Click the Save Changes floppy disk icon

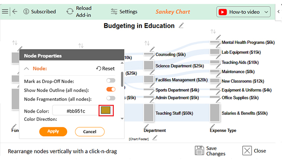[199, 150]
